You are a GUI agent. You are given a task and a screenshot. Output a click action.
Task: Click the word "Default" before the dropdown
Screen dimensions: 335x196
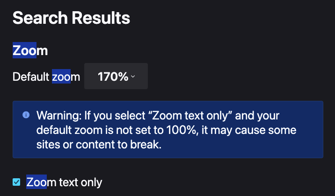point(31,77)
